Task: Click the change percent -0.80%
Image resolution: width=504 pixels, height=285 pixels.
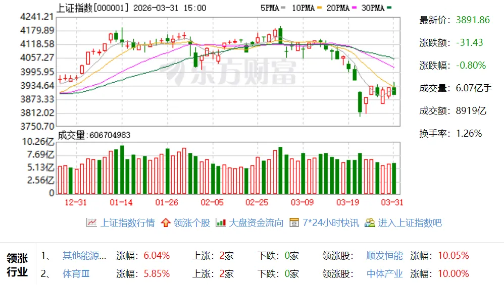Action: 471,66
